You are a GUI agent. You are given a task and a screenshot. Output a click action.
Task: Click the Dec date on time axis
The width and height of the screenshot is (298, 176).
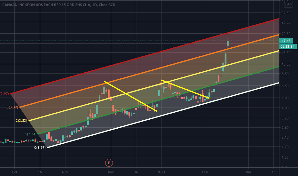[x=111, y=172]
